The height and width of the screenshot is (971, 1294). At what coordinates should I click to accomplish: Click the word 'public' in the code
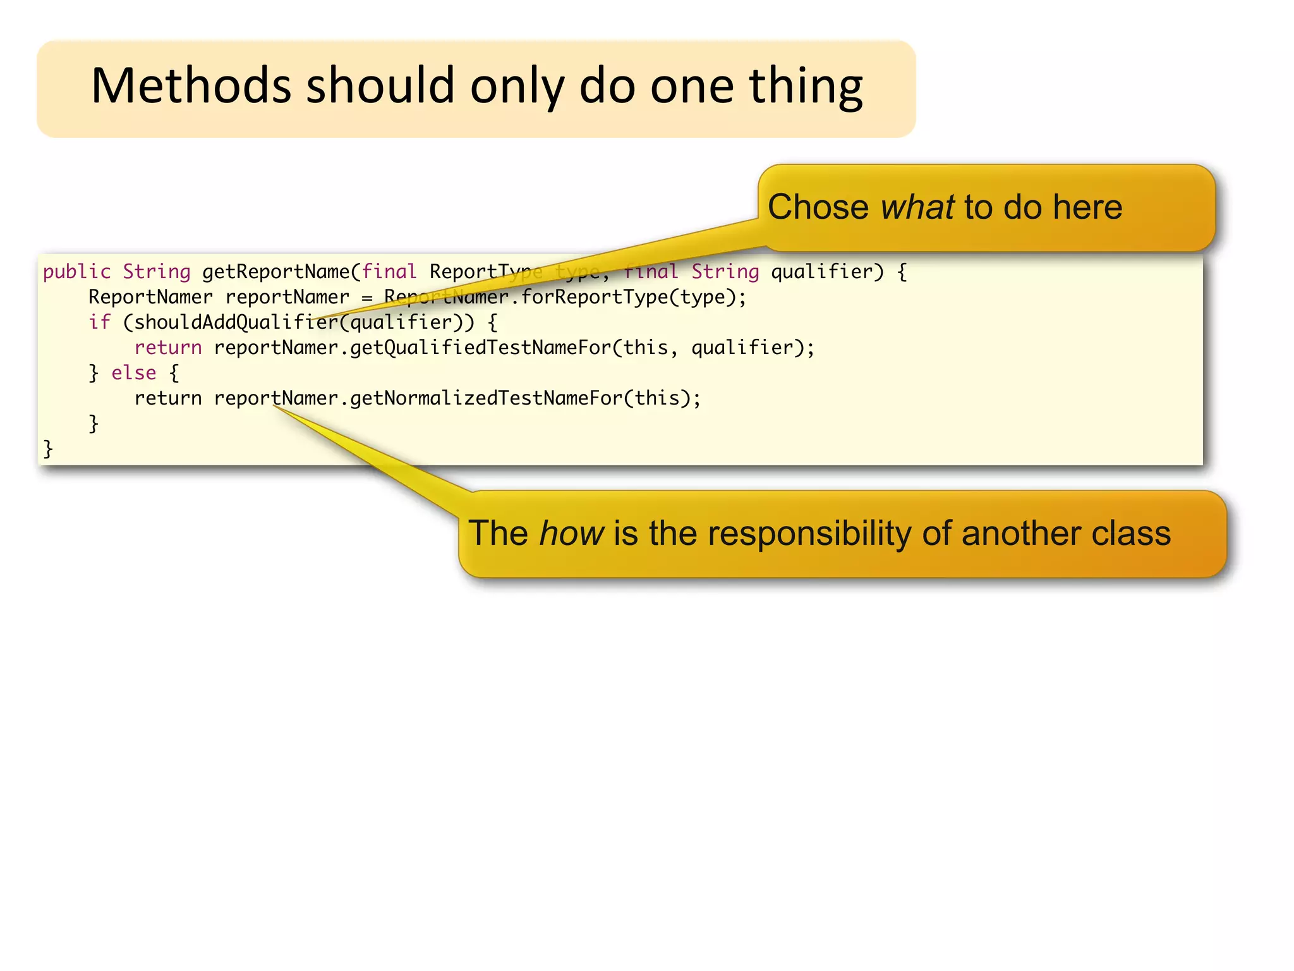pos(76,272)
